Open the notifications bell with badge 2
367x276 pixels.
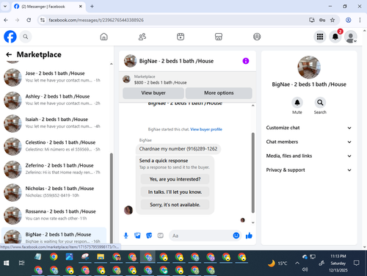(x=335, y=37)
